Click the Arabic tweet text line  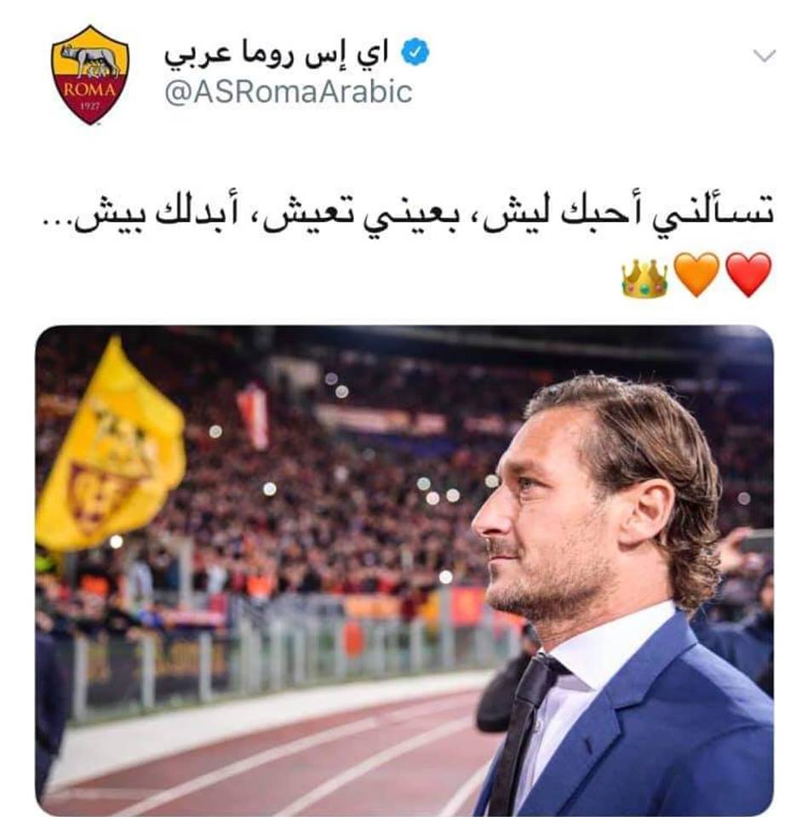click(408, 215)
